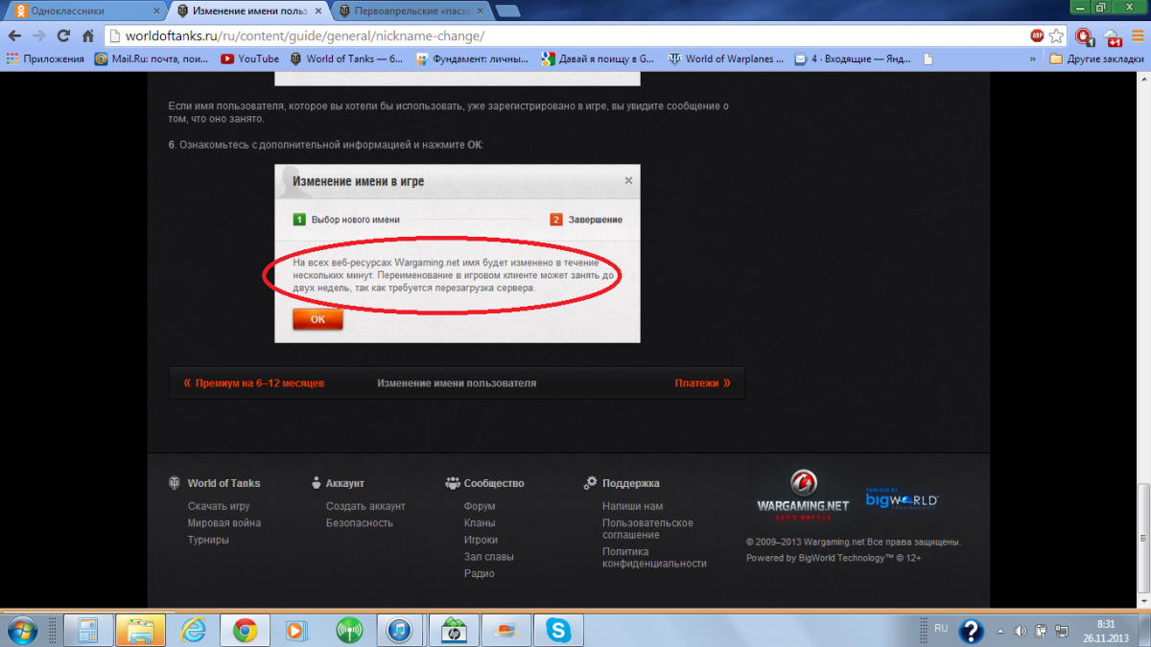Go to the browser home page icon
This screenshot has height=647, width=1151.
tap(87, 35)
